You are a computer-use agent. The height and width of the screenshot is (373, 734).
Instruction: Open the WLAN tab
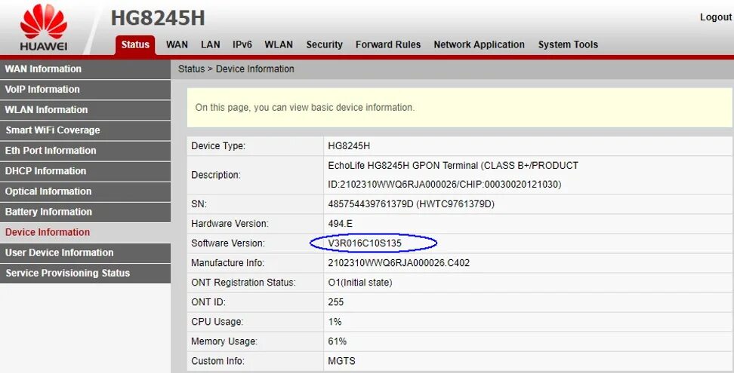click(x=279, y=44)
